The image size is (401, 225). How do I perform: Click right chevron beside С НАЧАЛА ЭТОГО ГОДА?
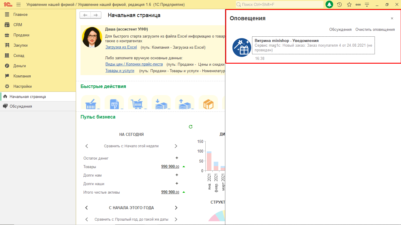(176, 208)
